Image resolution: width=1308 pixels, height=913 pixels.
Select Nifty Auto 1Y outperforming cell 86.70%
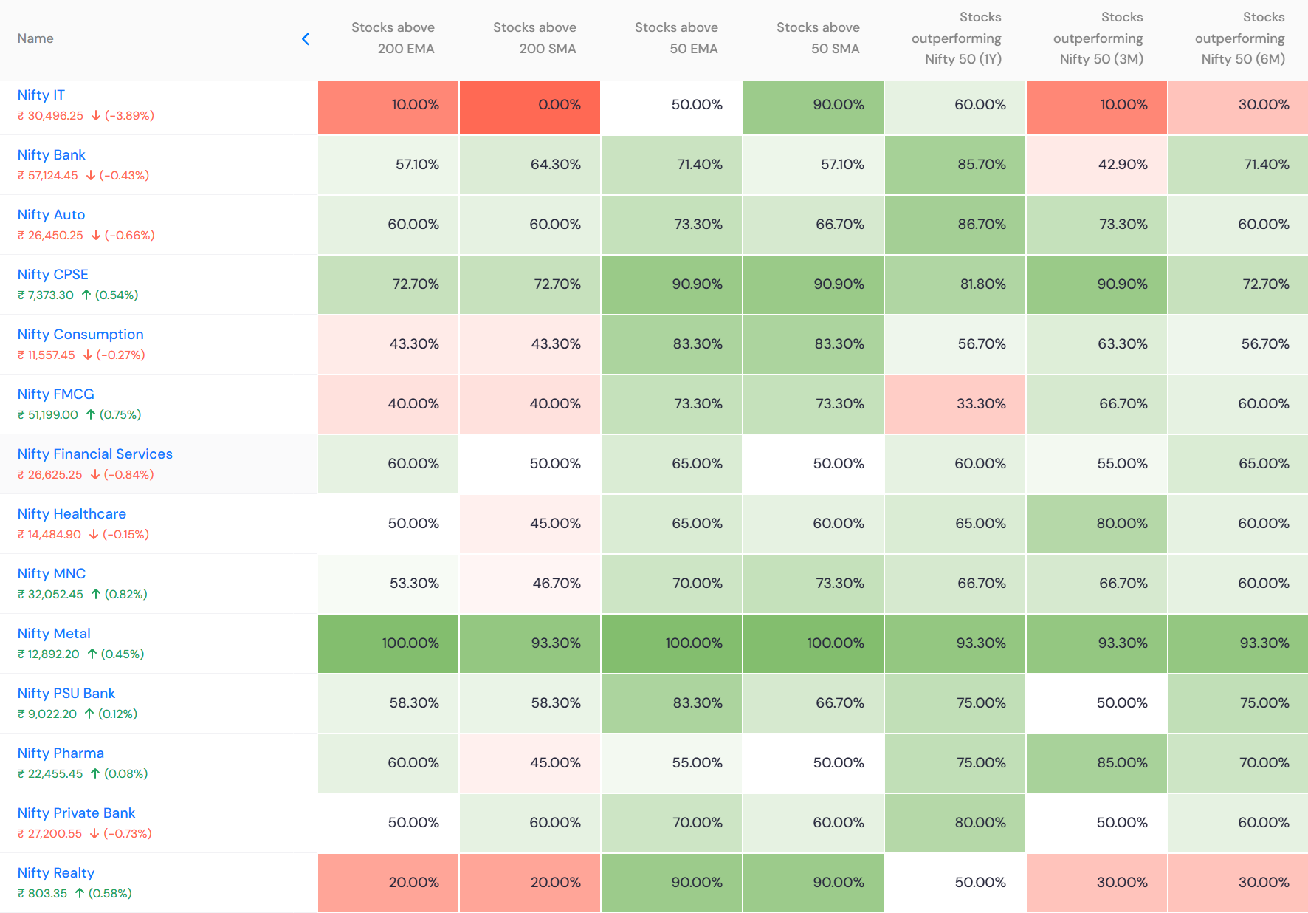pyautogui.click(x=955, y=225)
